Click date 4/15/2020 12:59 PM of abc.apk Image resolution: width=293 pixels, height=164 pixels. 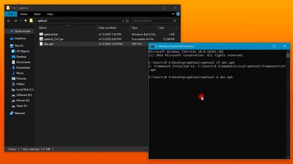(111, 44)
